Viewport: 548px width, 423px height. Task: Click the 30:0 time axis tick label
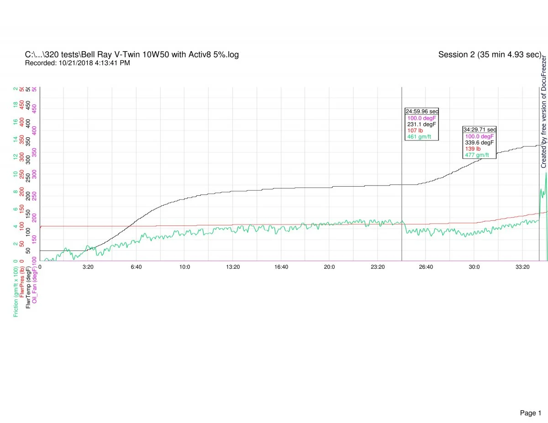coord(474,266)
